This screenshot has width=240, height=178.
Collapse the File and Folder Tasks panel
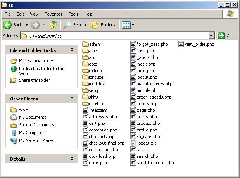(72, 50)
